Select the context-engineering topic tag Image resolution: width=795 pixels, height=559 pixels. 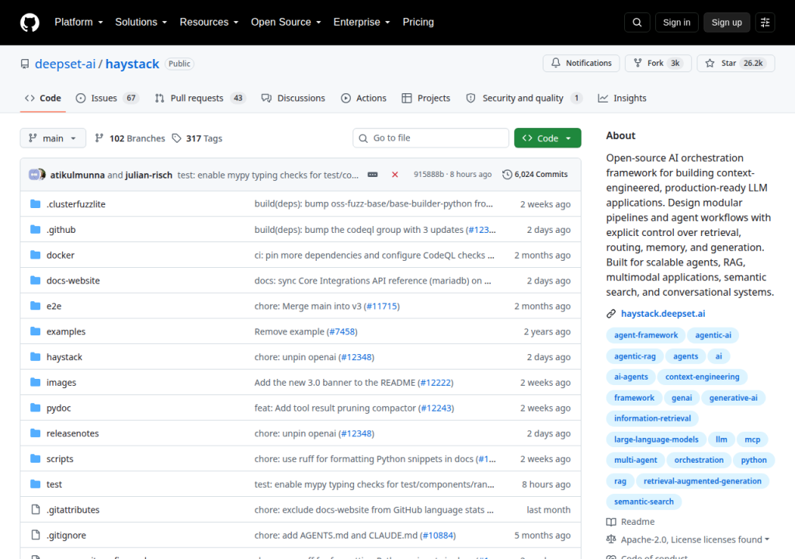pos(702,377)
